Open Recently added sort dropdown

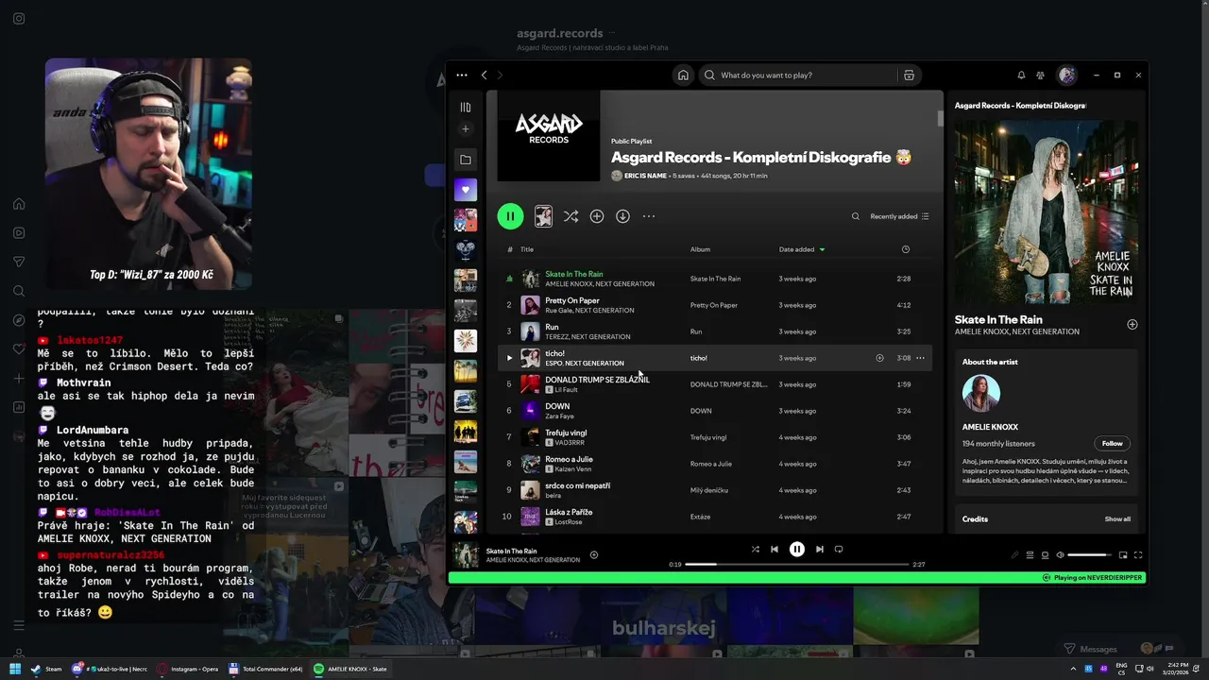[899, 216]
